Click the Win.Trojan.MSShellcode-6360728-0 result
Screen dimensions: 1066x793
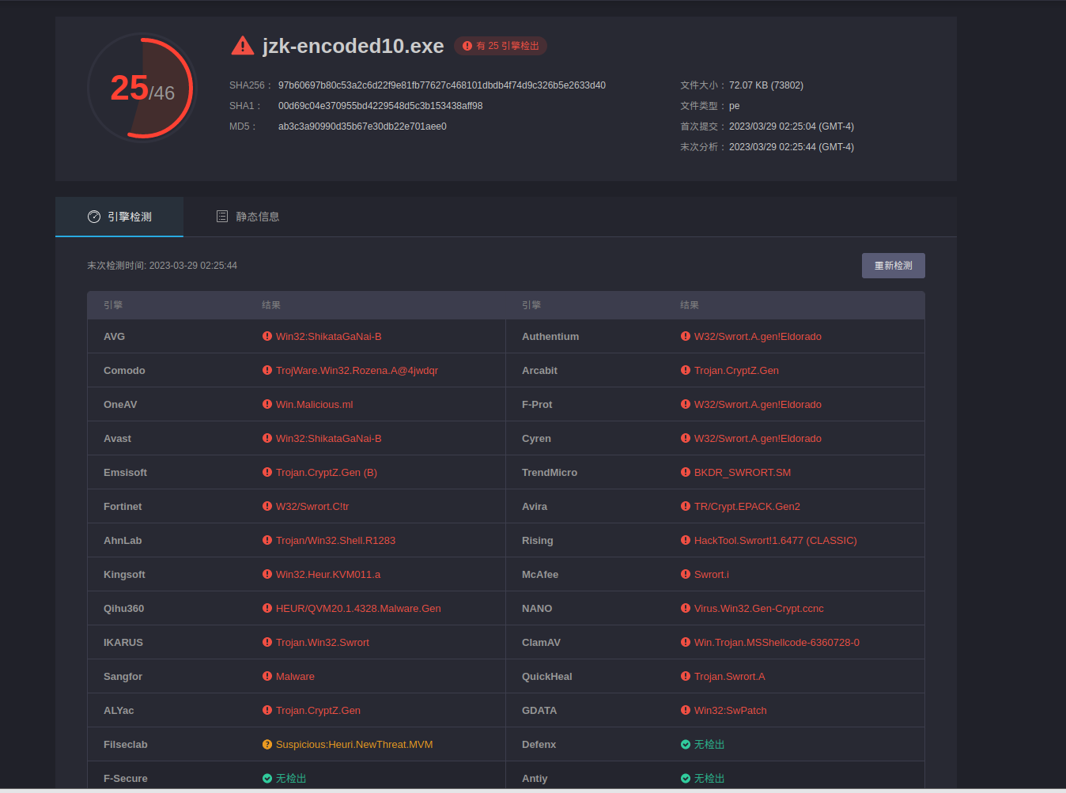point(777,642)
